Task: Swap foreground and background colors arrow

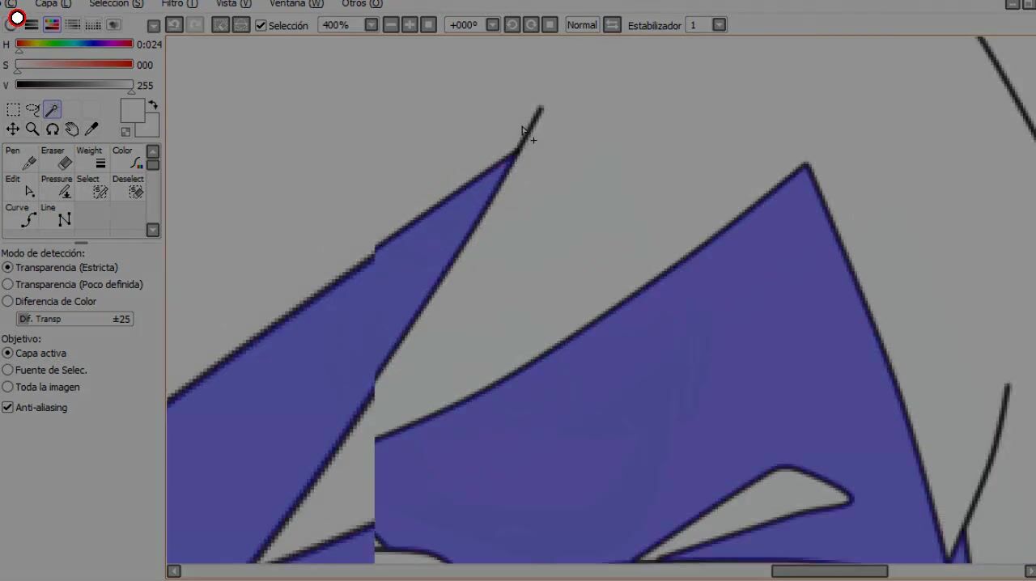Action: click(152, 106)
